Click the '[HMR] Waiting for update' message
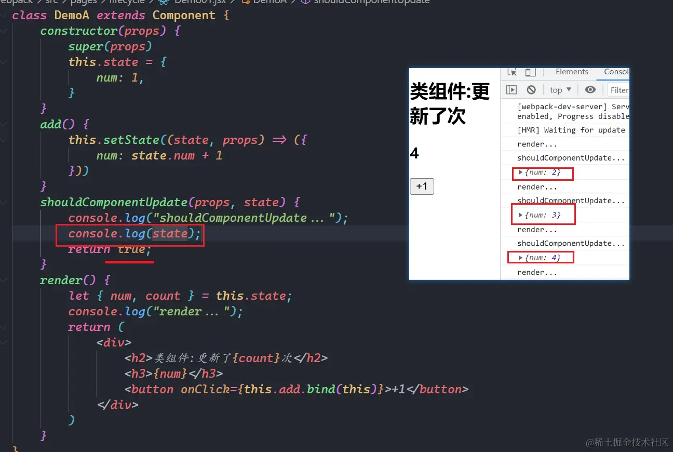673x452 pixels. pos(571,130)
